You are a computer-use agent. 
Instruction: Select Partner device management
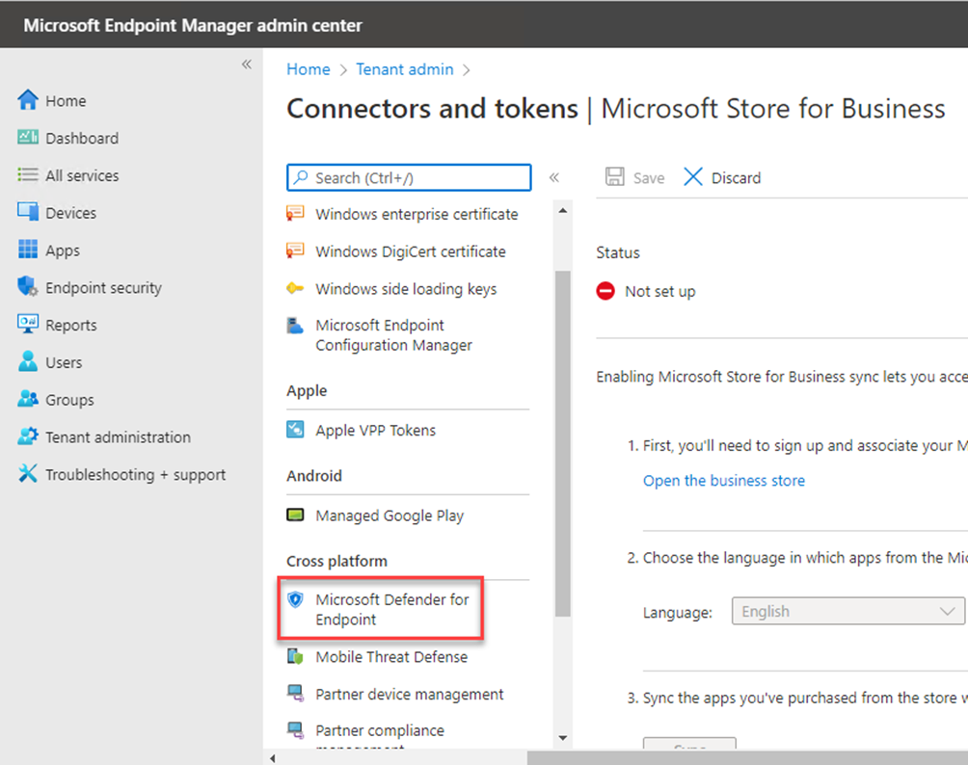(x=410, y=694)
